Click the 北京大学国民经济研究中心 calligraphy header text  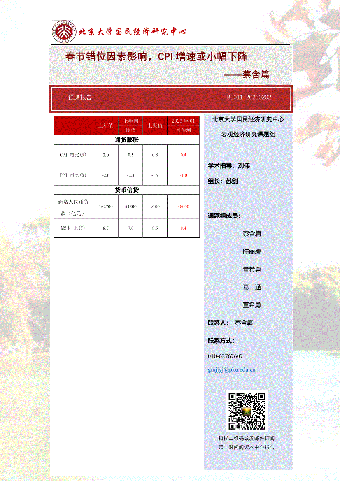[133, 31]
